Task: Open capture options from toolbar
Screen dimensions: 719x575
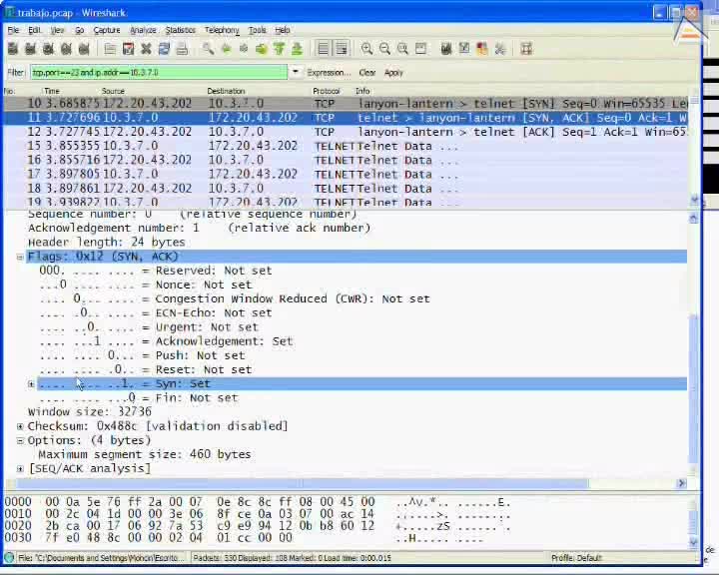Action: (x=30, y=49)
